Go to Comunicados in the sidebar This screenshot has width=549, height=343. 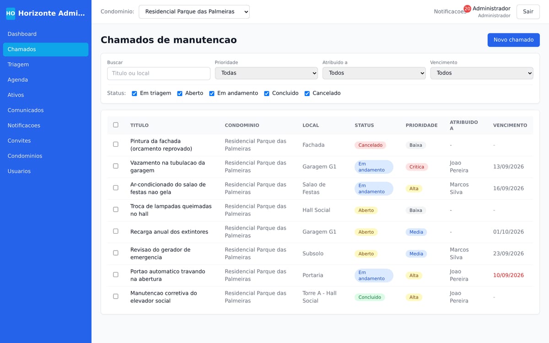click(x=46, y=110)
